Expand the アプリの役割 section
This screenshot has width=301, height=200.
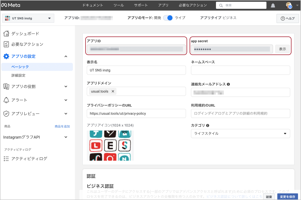[36, 86]
